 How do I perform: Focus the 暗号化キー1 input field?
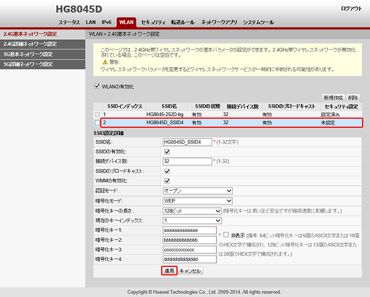click(190, 230)
